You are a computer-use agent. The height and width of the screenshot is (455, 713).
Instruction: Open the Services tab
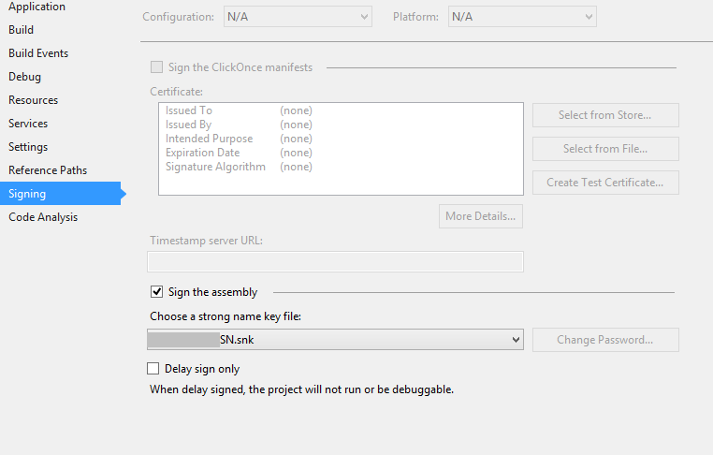(x=28, y=124)
